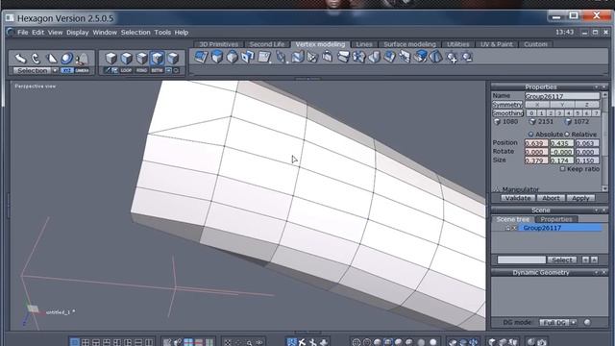This screenshot has height=346, width=615.
Task: Select the Translate manipulator arrow icon
Action: pos(20,59)
